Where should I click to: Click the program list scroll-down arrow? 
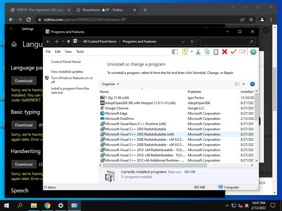click(256, 160)
